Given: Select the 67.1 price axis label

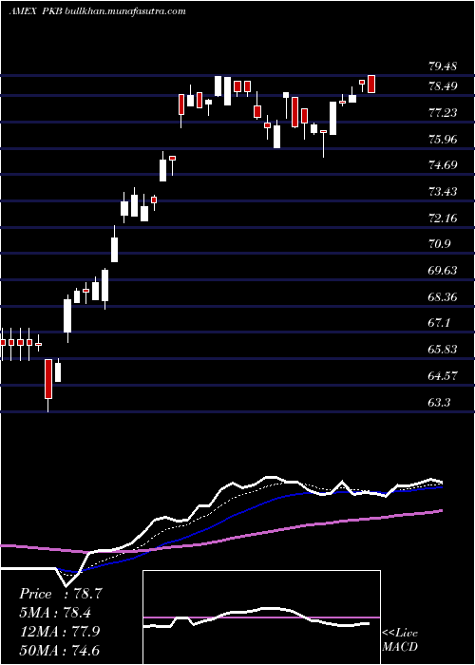Looking at the screenshot, I should (439, 323).
